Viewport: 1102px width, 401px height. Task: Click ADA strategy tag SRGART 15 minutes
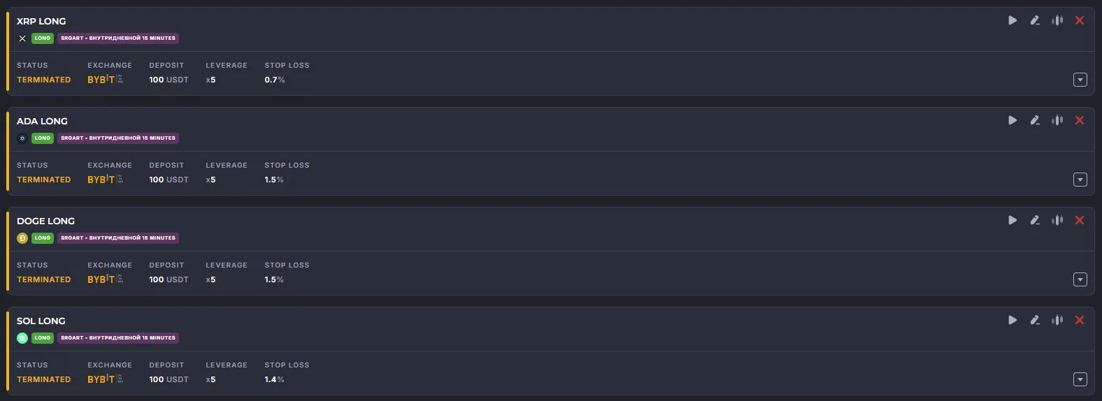[118, 138]
